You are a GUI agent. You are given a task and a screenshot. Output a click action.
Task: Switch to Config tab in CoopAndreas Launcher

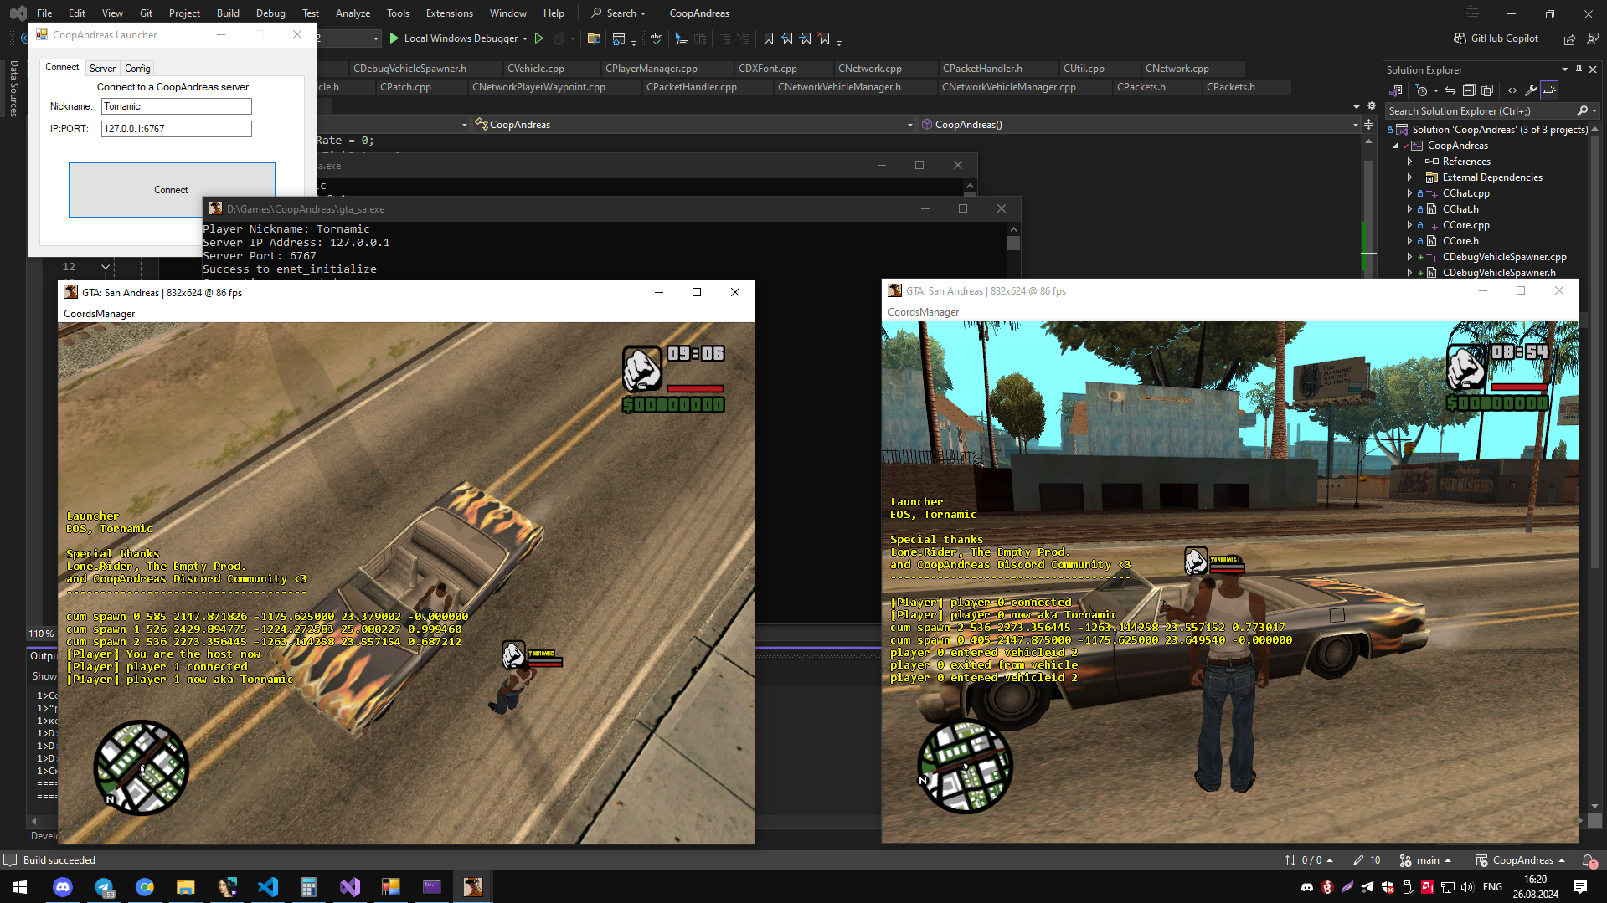coord(137,69)
